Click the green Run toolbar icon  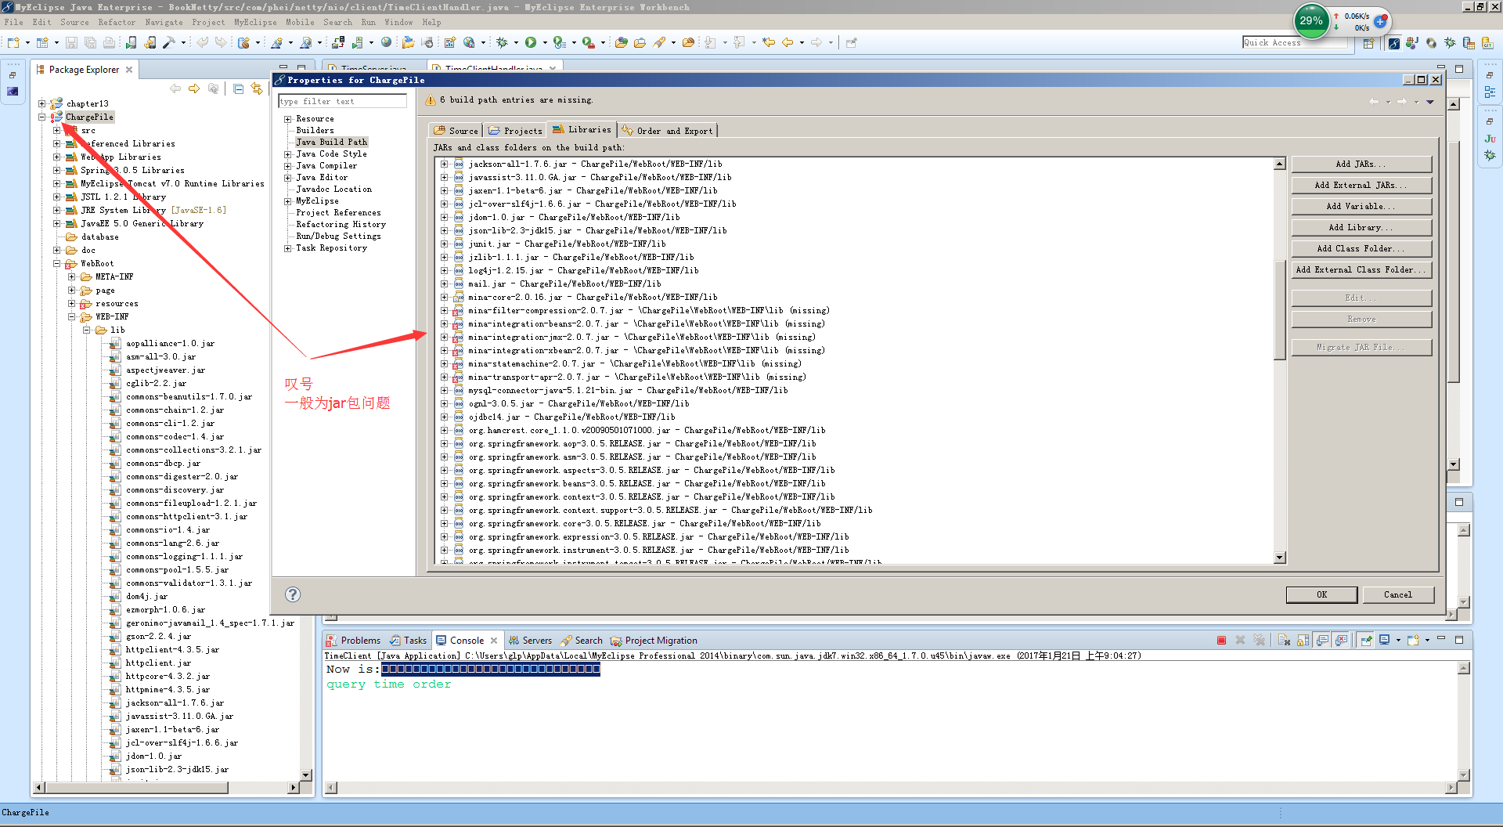point(531,42)
